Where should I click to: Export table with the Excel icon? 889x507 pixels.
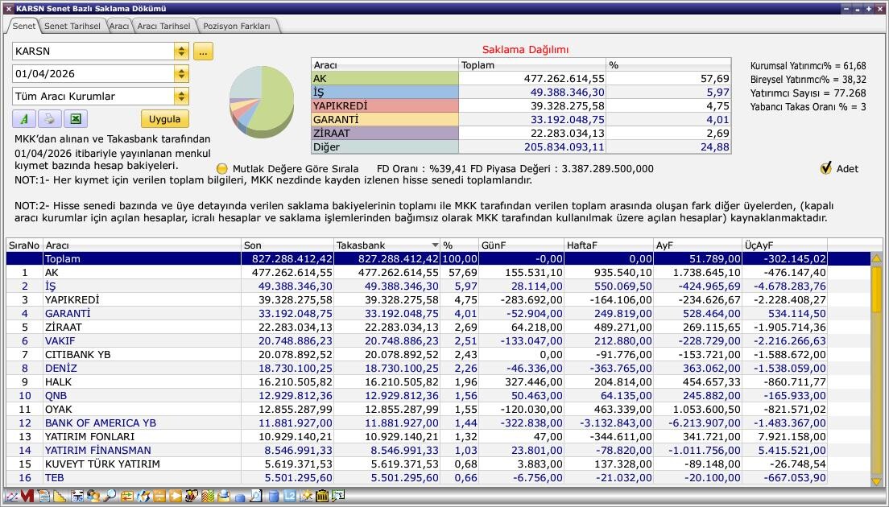tap(75, 119)
